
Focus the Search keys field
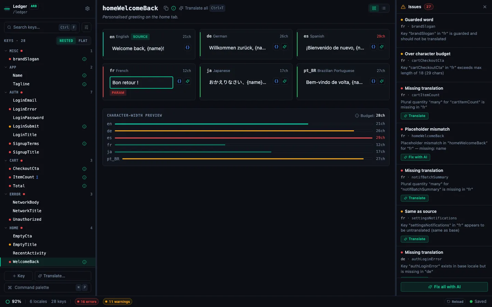click(x=42, y=27)
